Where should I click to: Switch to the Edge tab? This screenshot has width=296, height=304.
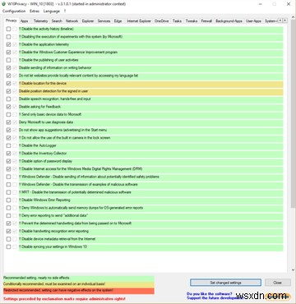tap(118, 21)
